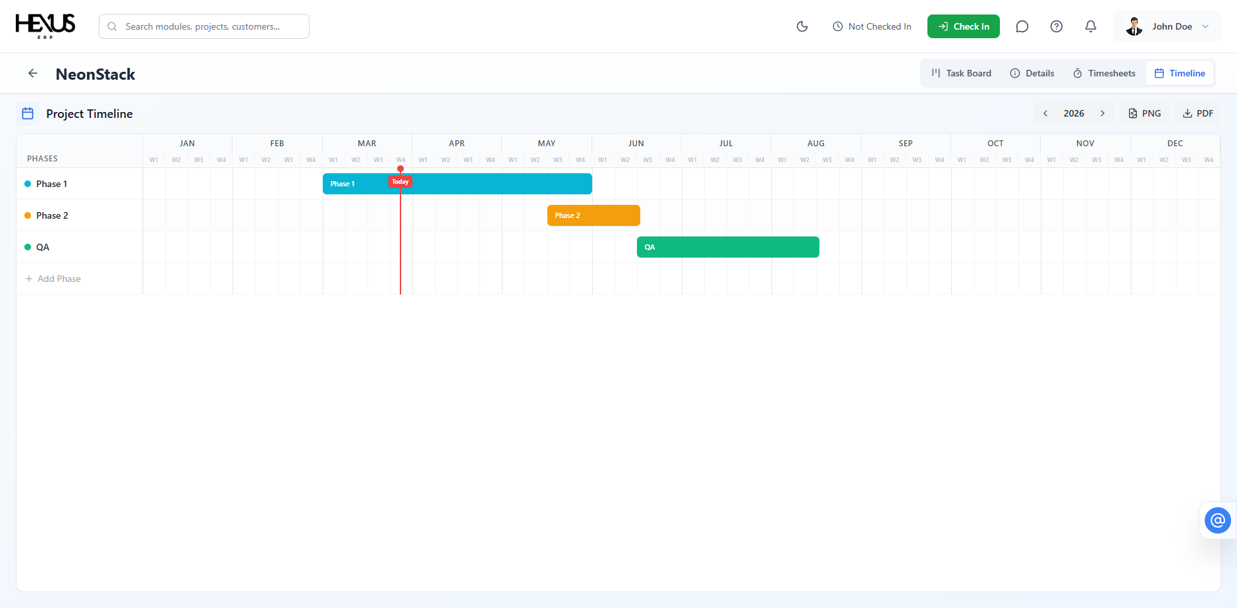Click the red Today marker

click(400, 182)
